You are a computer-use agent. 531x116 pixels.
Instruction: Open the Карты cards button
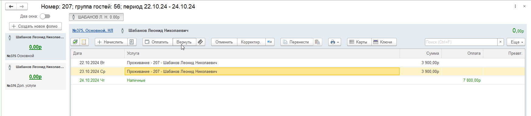(359, 42)
